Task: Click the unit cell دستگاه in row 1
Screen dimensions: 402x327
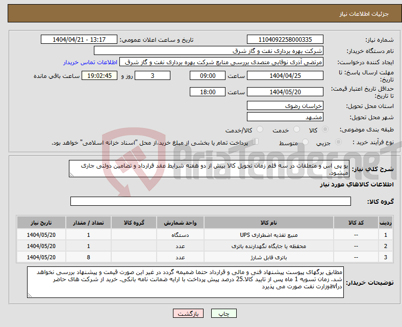Action: (x=180, y=235)
